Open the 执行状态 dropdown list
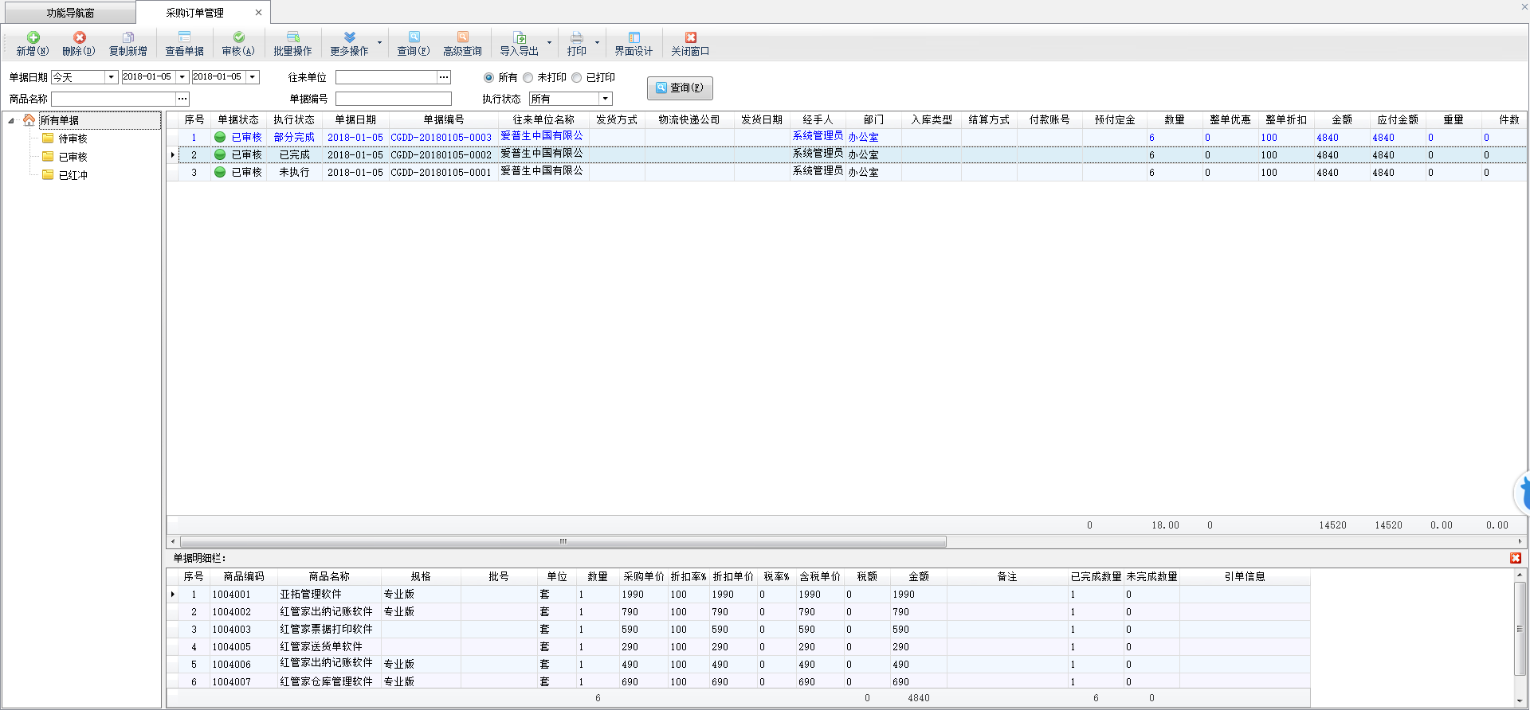Image resolution: width=1530 pixels, height=710 pixels. coord(606,99)
